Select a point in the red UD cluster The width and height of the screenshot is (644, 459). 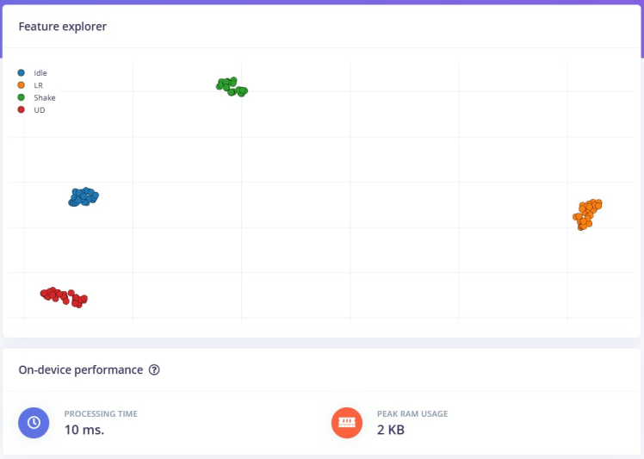[x=62, y=295]
